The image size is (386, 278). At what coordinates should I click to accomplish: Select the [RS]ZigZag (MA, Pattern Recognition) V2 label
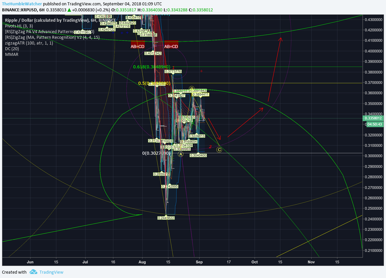pos(52,37)
